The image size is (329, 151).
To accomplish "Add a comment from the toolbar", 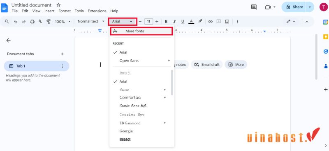I will click(x=219, y=21).
